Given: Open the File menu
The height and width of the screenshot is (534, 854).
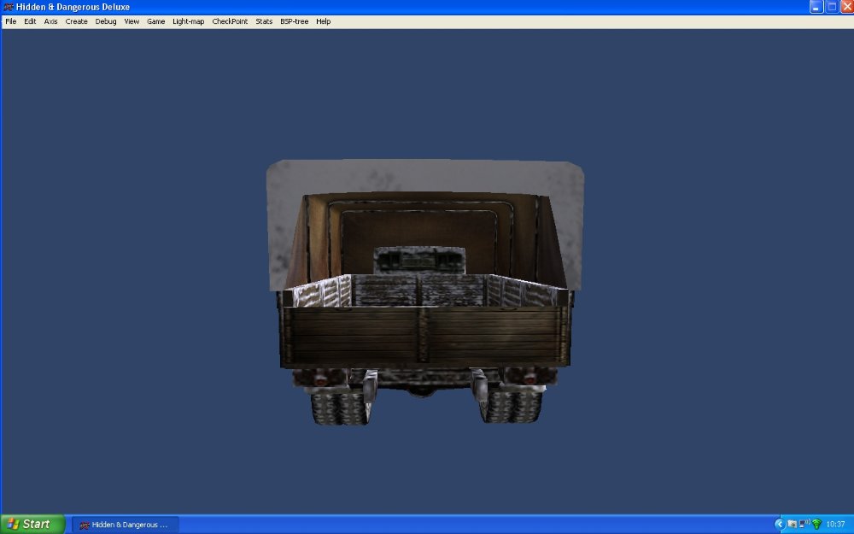Looking at the screenshot, I should click(10, 22).
